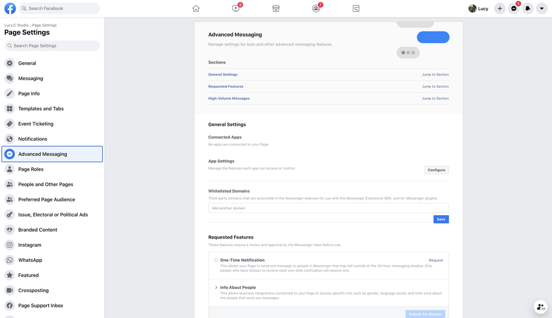Viewport: 552px width, 318px height.
Task: Click the new group chat floating icon
Action: [x=540, y=307]
